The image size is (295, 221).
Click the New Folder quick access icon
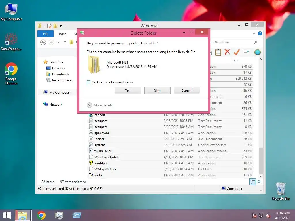[x=55, y=26]
